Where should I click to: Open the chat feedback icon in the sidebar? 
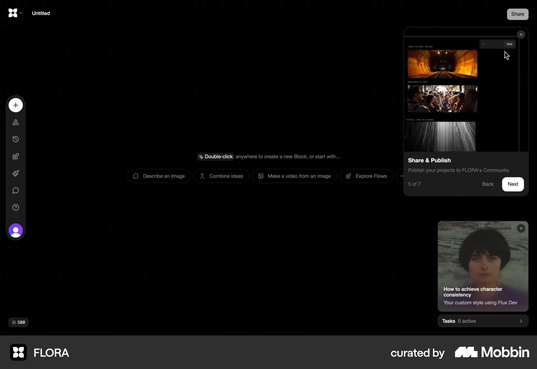click(x=15, y=191)
